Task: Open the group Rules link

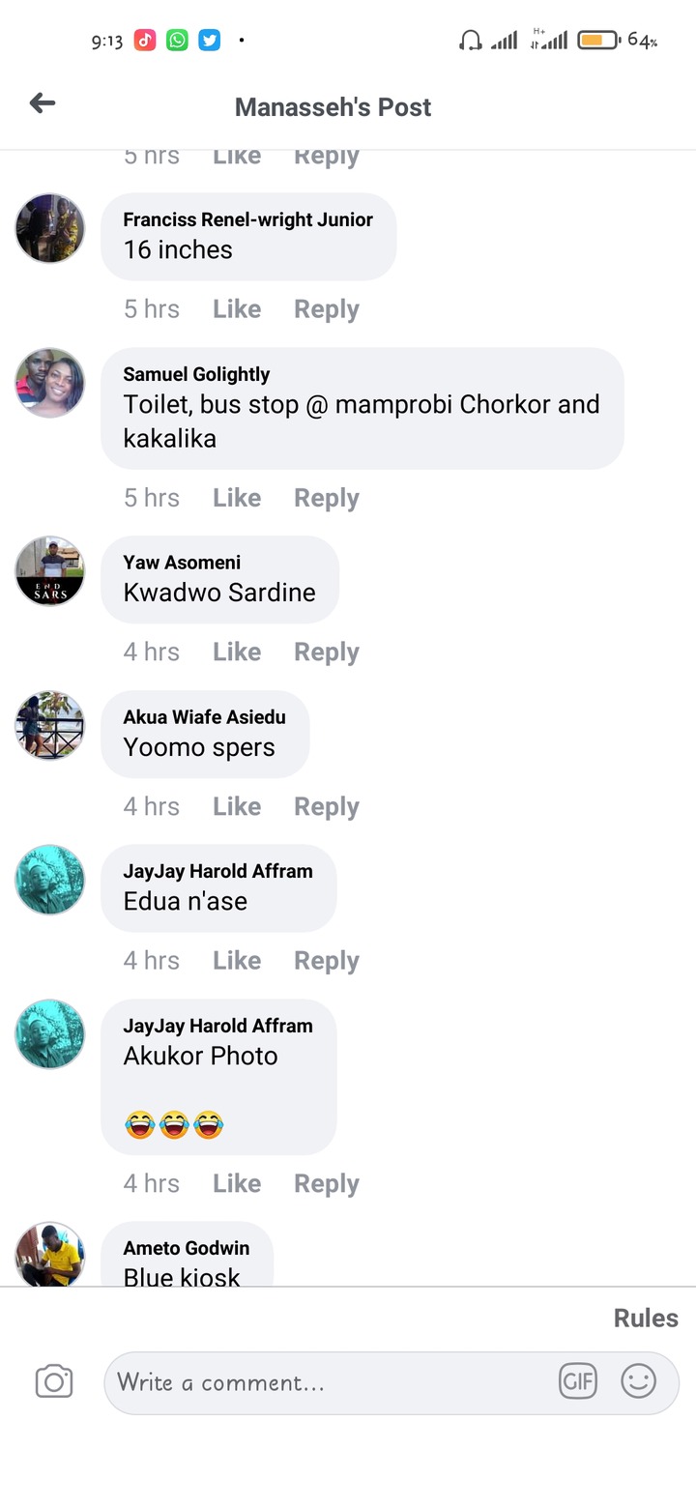Action: coord(646,1318)
